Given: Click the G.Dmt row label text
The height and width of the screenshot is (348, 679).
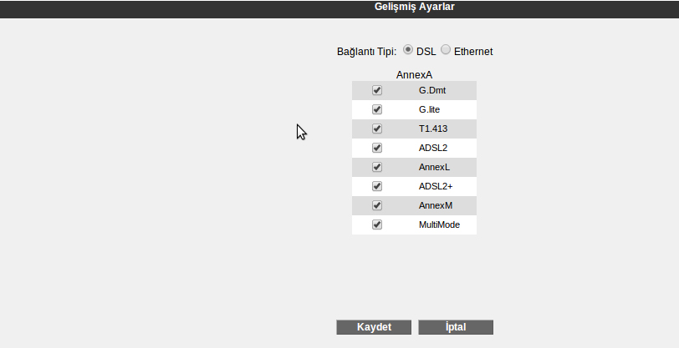Looking at the screenshot, I should (432, 90).
